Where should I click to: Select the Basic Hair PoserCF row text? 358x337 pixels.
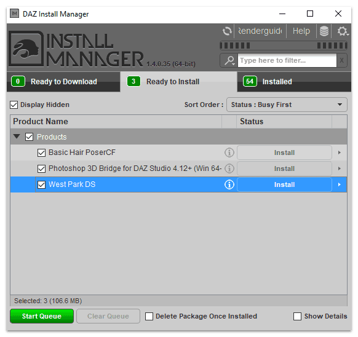[x=82, y=153]
